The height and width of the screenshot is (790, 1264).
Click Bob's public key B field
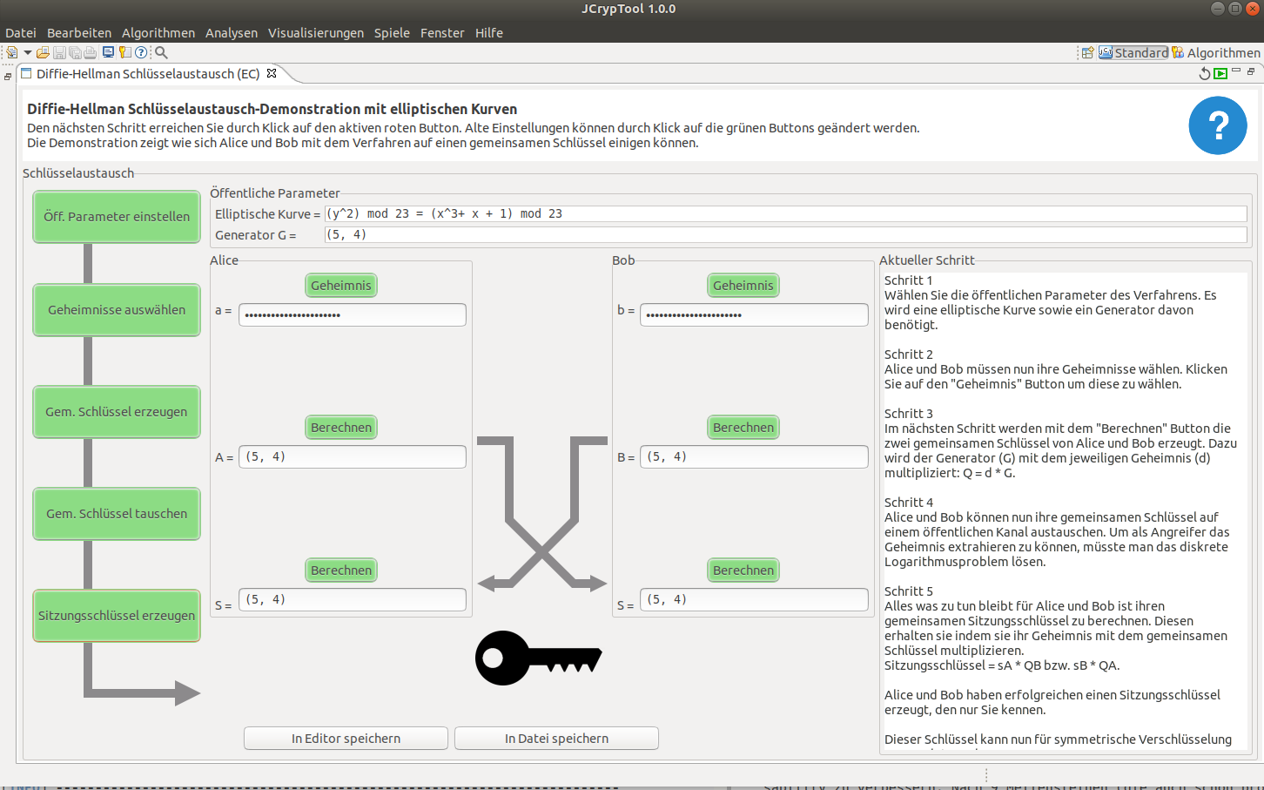point(754,457)
